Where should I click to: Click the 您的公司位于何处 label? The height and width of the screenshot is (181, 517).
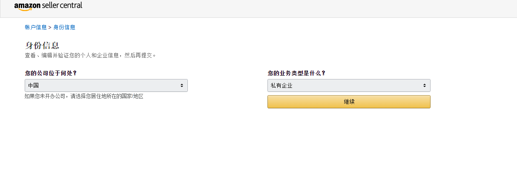(x=51, y=73)
